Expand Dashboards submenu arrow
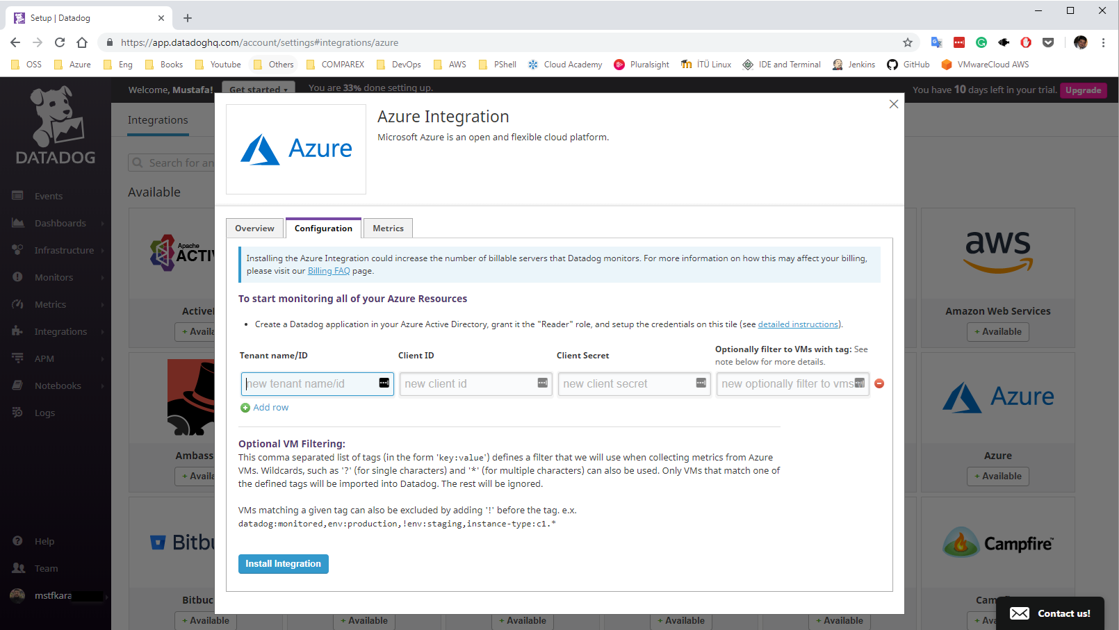The height and width of the screenshot is (630, 1119). click(102, 224)
